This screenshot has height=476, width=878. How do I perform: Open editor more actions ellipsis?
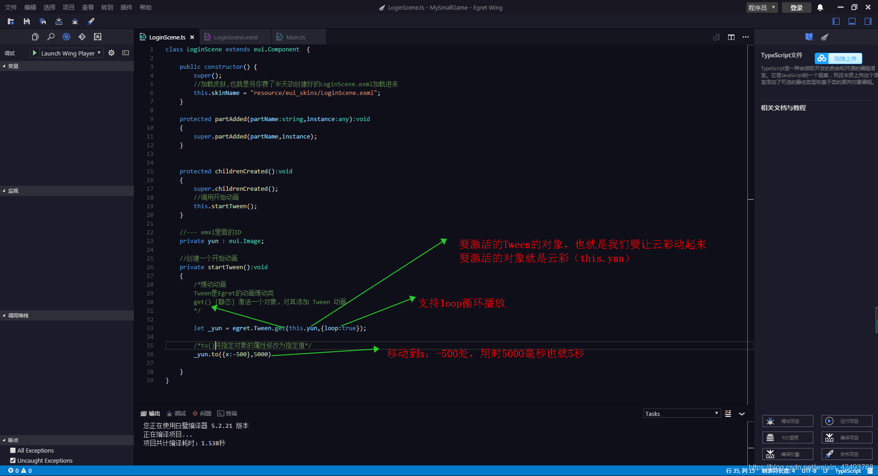click(746, 37)
